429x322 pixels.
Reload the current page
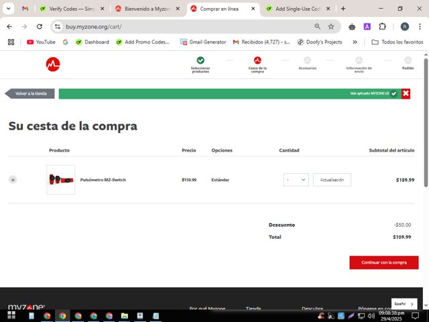coord(40,27)
